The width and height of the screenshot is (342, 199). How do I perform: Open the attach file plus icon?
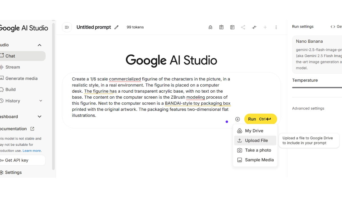coord(237,119)
